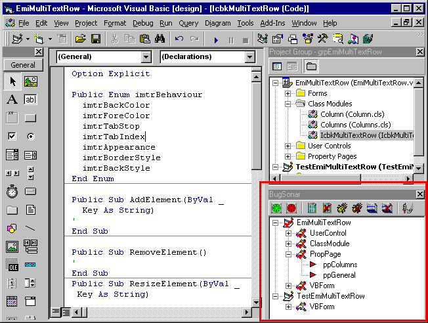Viewport: 428px width, 323px height.
Task: Click the Undo toolbar icon
Action: tap(179, 39)
